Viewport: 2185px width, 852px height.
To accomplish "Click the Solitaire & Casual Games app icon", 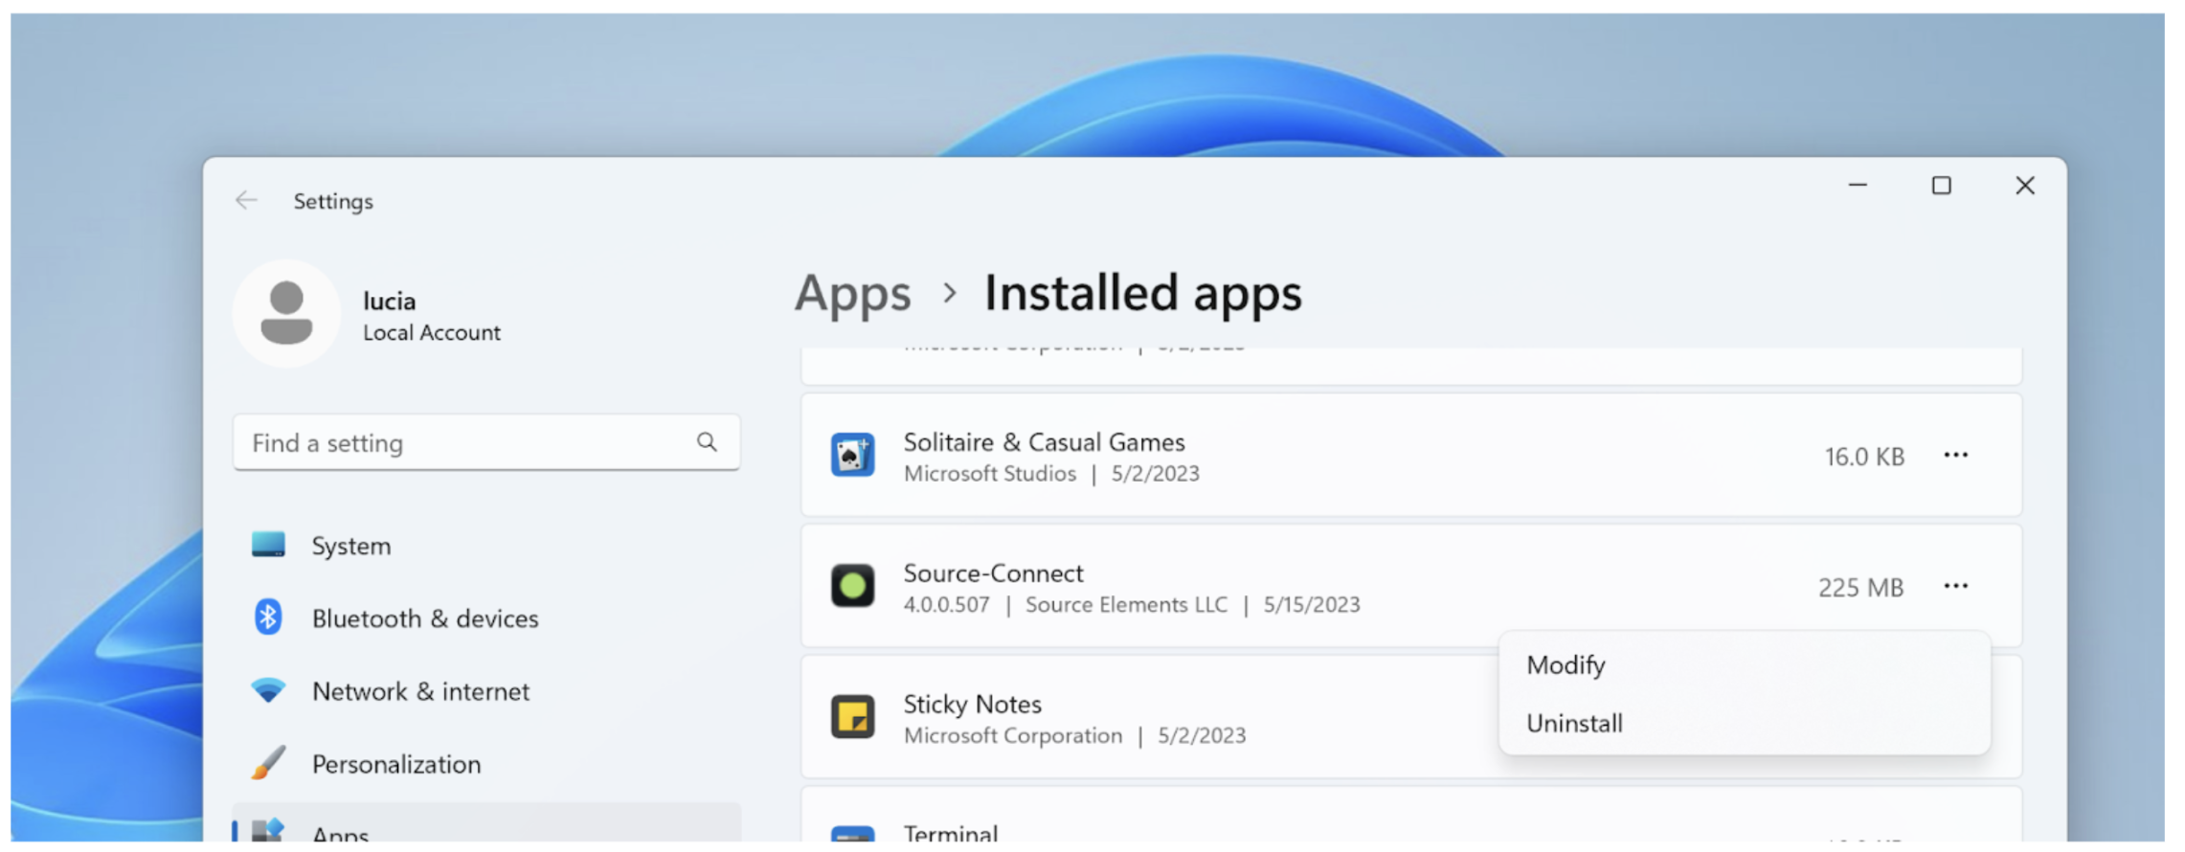I will click(x=851, y=456).
